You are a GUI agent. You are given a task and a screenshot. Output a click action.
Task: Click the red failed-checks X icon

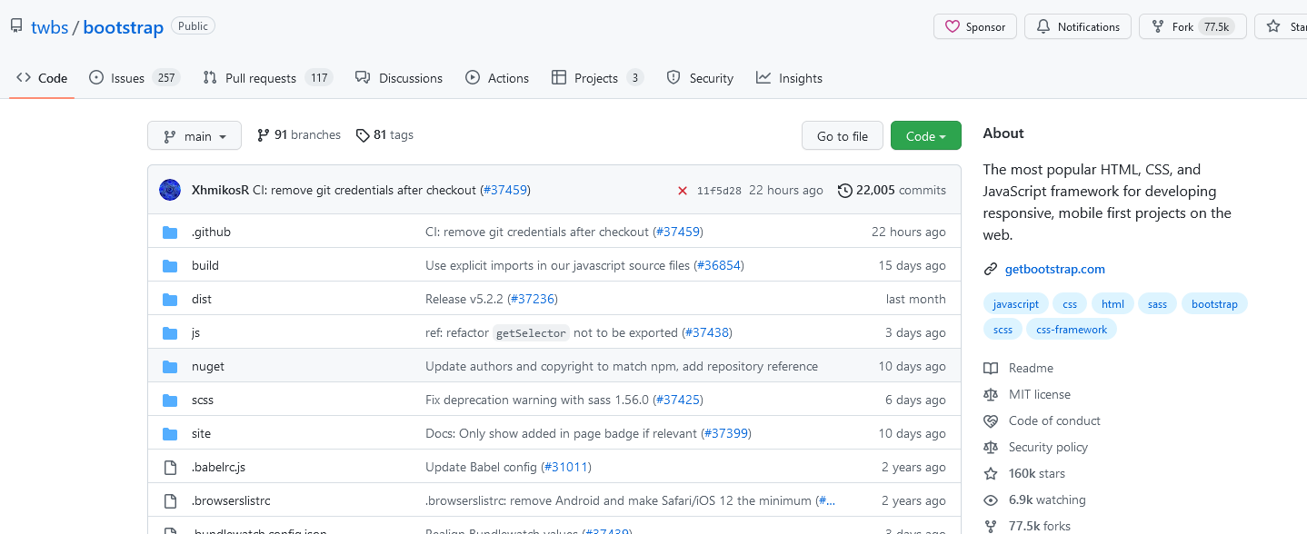pos(683,191)
